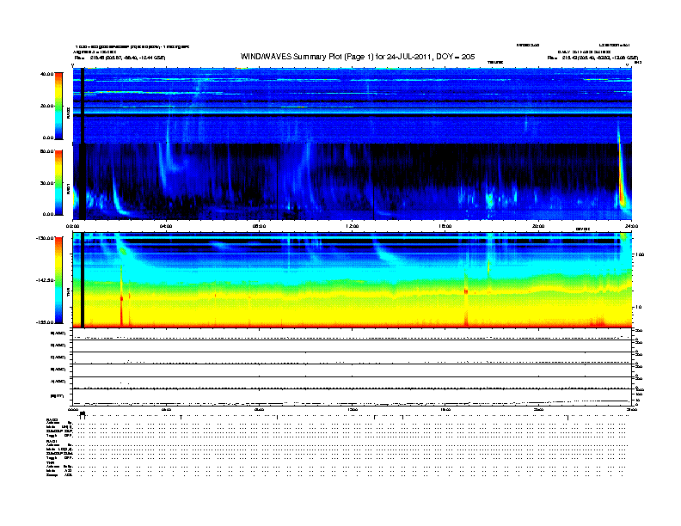Click the vertical RAD1 axis label

69,188
